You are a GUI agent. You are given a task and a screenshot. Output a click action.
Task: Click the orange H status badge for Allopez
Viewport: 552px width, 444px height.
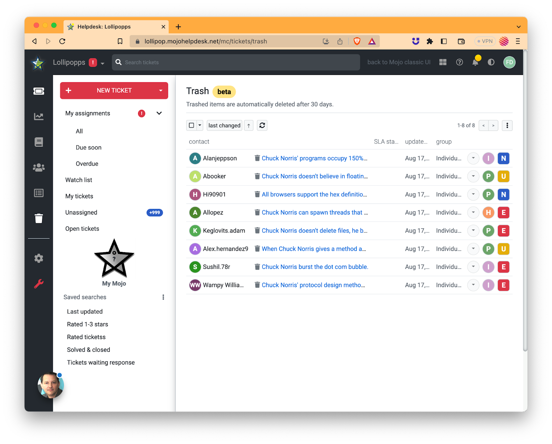click(x=488, y=212)
